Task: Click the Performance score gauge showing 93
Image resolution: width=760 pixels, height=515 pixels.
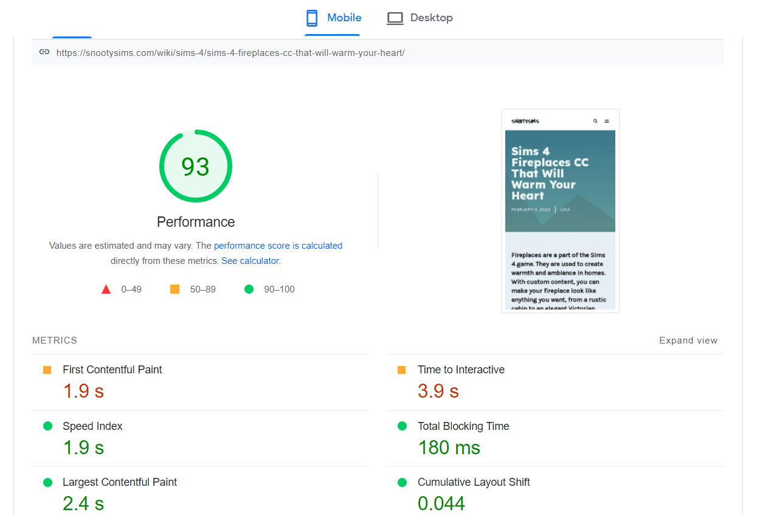Action: 195,165
